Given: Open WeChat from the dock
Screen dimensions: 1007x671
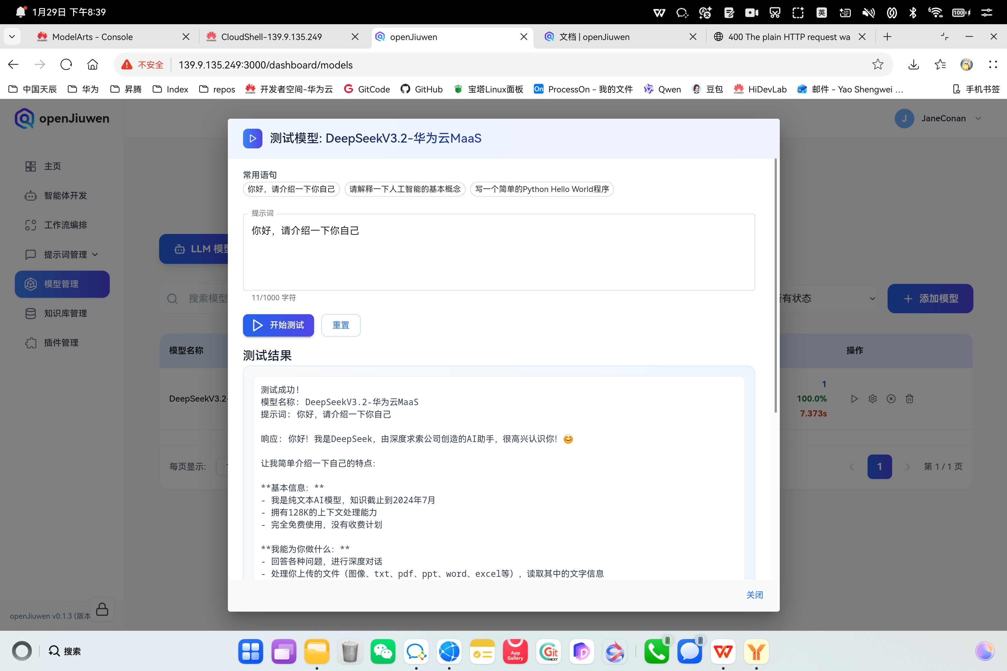Looking at the screenshot, I should [382, 652].
